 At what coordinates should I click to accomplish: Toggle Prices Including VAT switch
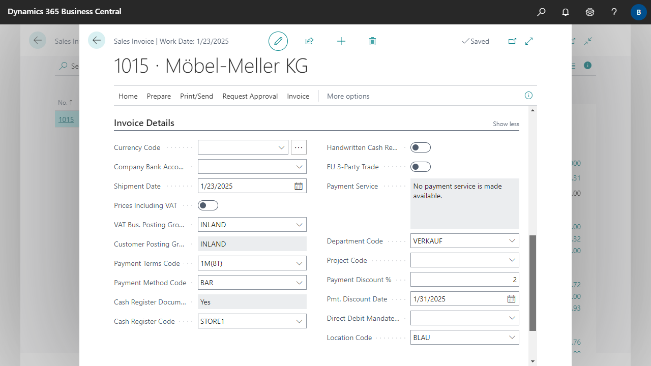pos(208,205)
